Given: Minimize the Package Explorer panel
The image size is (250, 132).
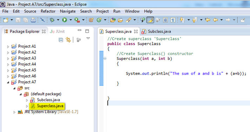Looking at the screenshot, I should click(x=79, y=30).
